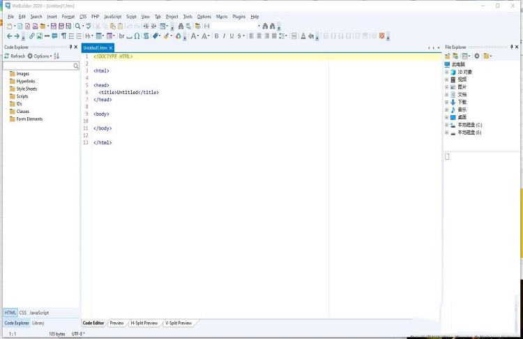Open the color picker droplet icon
523x339 pixels.
(179, 36)
